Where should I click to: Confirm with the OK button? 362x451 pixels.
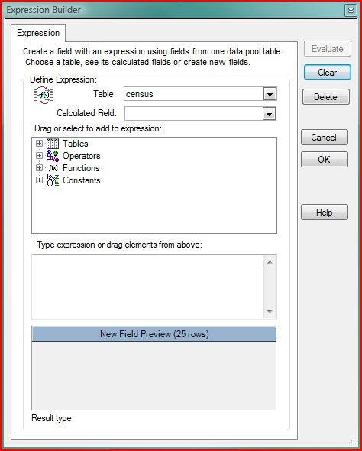pos(325,159)
